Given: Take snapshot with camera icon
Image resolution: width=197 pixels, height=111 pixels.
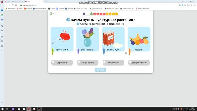Looking at the screenshot, I should [x=180, y=5].
